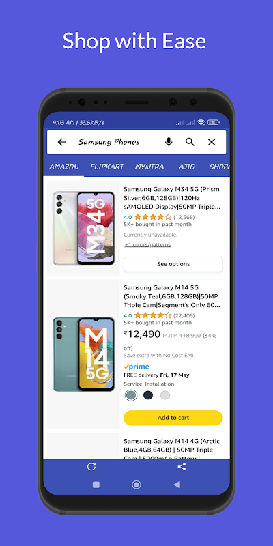Image resolution: width=273 pixels, height=546 pixels.
Task: Open +1 colors/patterns link
Action: (x=147, y=245)
